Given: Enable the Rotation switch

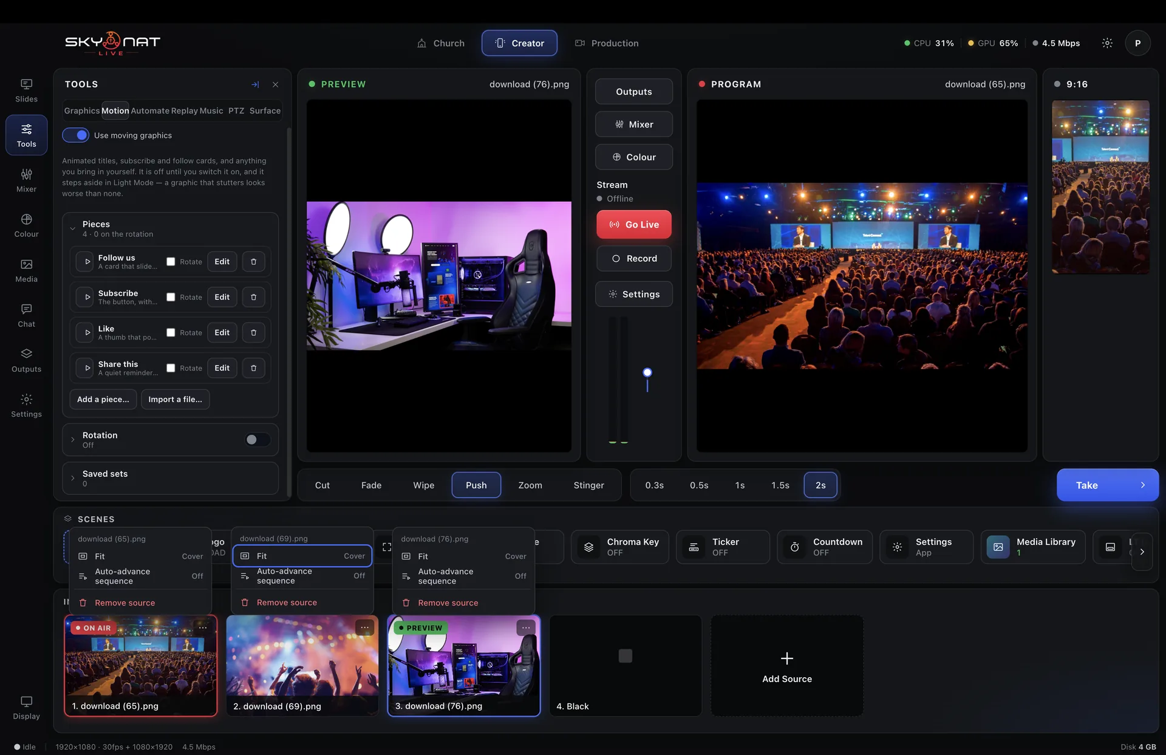Looking at the screenshot, I should tap(257, 440).
